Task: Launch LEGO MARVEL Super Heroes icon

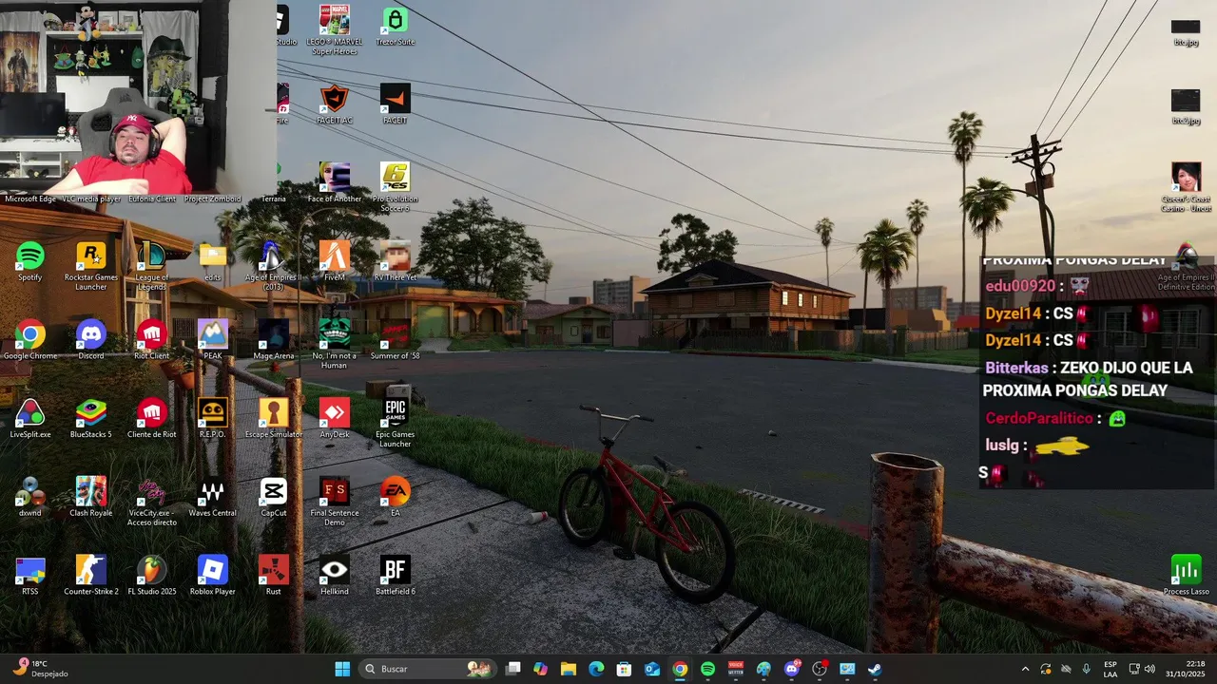Action: (x=335, y=30)
